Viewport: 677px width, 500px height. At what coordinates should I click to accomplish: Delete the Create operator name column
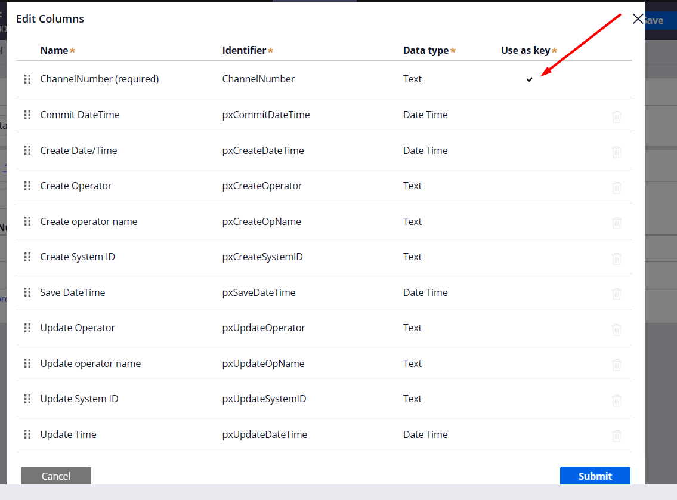[x=617, y=223]
